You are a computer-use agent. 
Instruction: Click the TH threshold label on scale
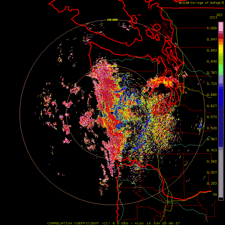[215, 194]
